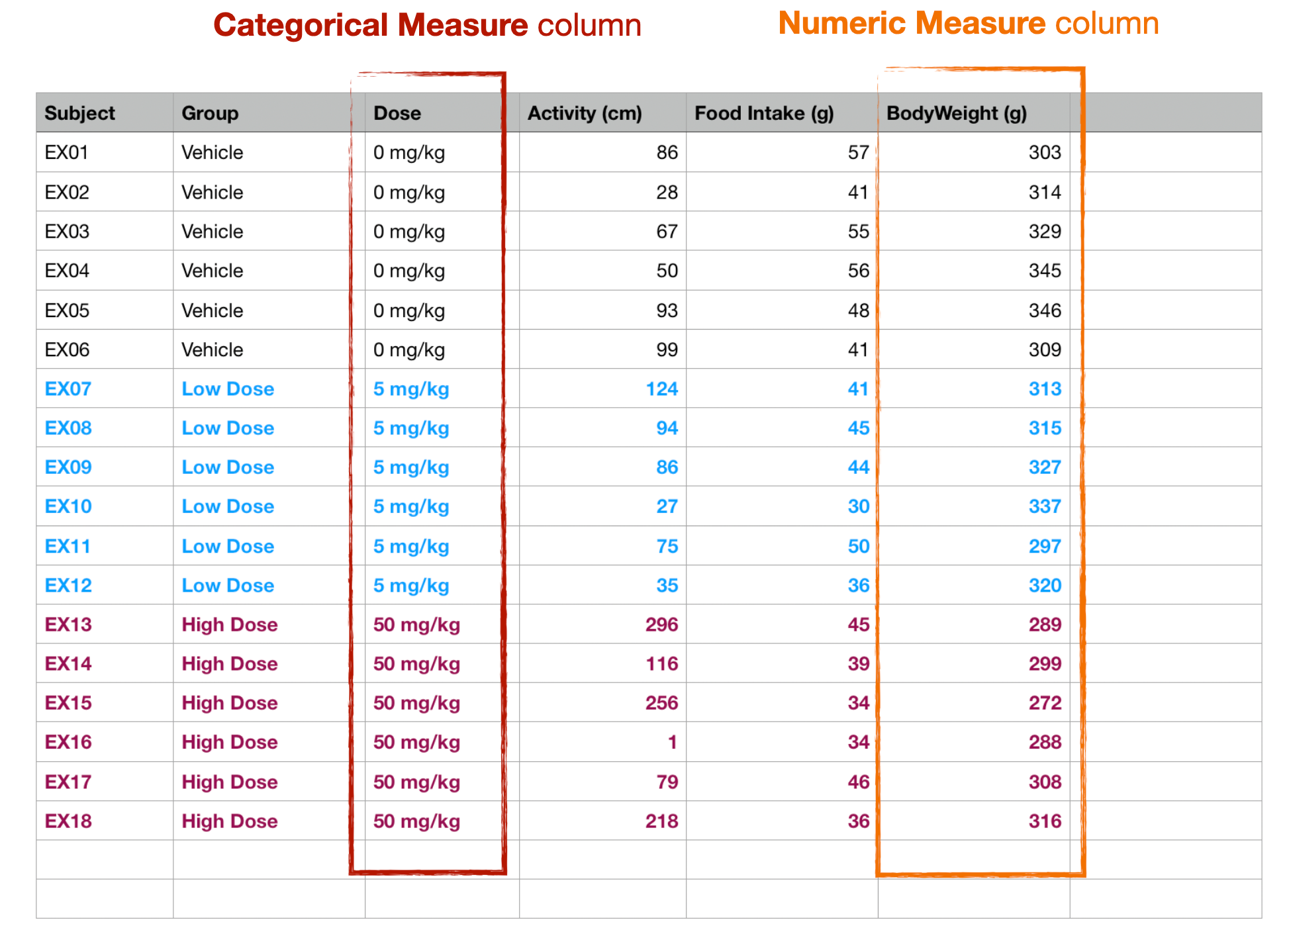Screen dimensions: 1291x928
Task: Select food intake value 56 in EX04 row
Action: tap(782, 270)
